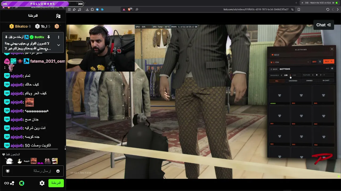Viewport: 341px width, 191px height.
Task: Click the triangle rewards icon in toolbar
Action: [124, 10]
